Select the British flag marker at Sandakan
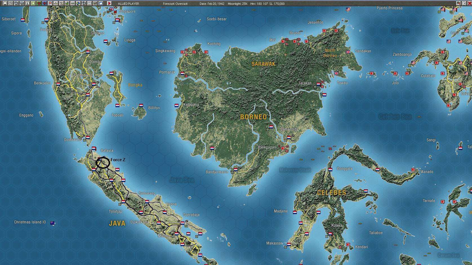The width and height of the screenshot is (472, 265). pyautogui.click(x=348, y=52)
